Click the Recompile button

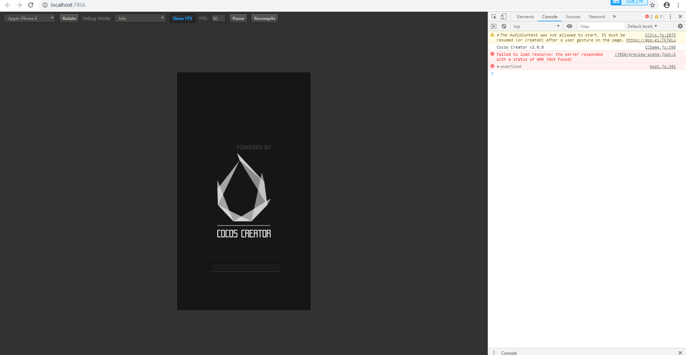(264, 19)
